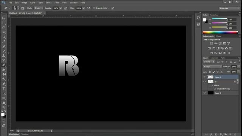The image size is (242, 136).
Task: Open the History panel icon
Action: coord(198,18)
